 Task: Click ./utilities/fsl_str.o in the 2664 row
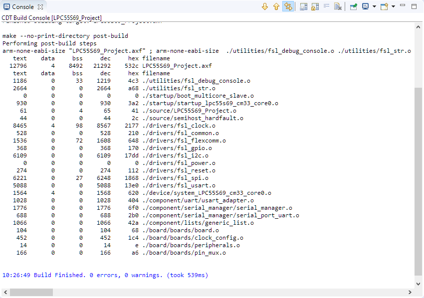click(179, 88)
